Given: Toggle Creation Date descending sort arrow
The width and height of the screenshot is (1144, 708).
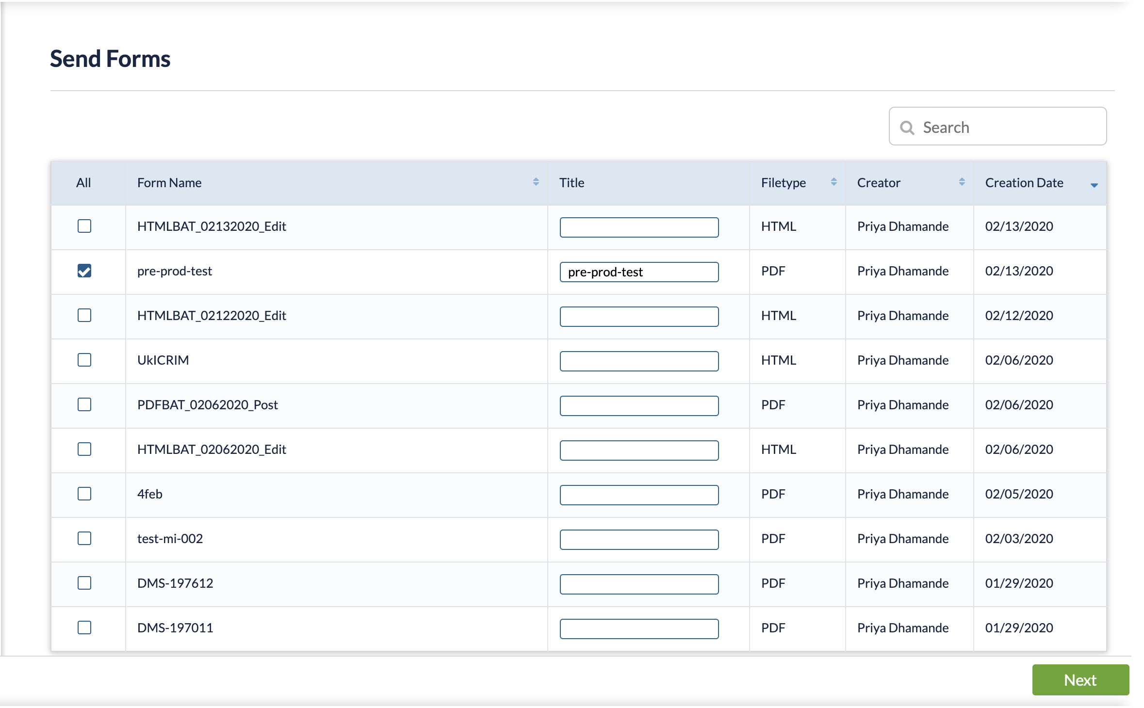Looking at the screenshot, I should [1094, 185].
